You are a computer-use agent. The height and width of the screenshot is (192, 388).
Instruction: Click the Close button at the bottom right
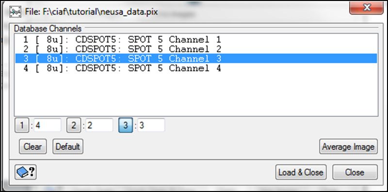pos(355,172)
